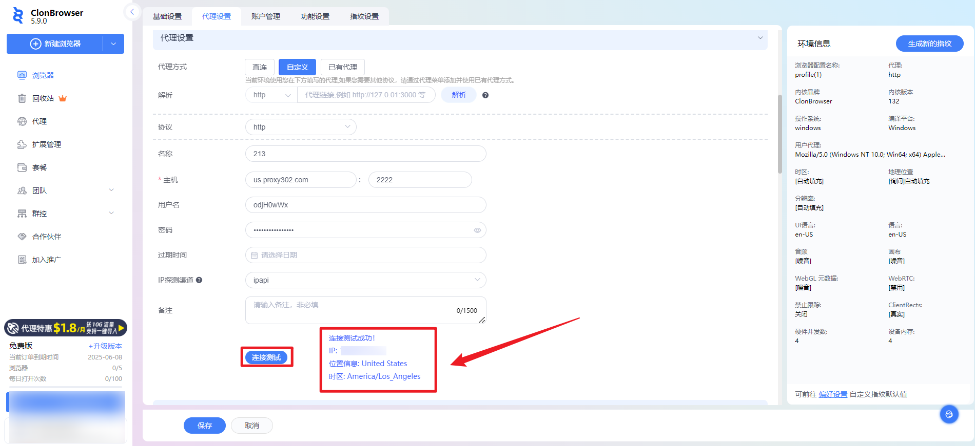Viewport: 975px width, 446px height.
Task: Select 自定义 proxy mode
Action: point(297,67)
